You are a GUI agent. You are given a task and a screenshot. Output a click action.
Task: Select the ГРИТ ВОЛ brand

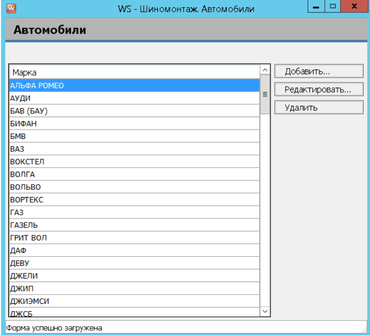pyautogui.click(x=135, y=238)
